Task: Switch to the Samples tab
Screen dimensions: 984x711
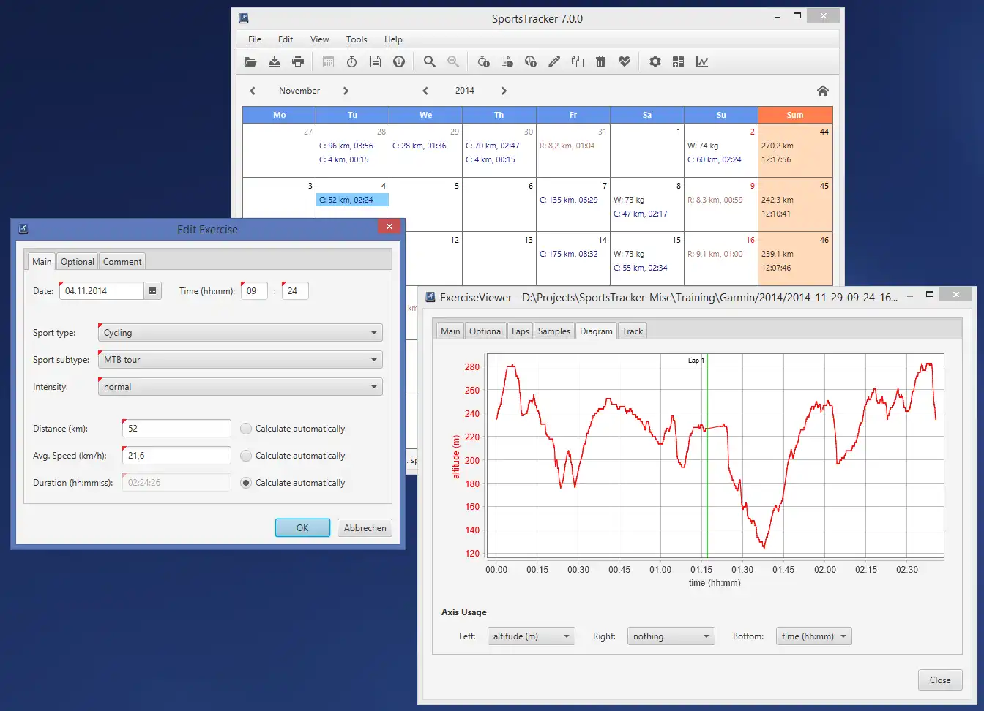Action: click(x=553, y=331)
